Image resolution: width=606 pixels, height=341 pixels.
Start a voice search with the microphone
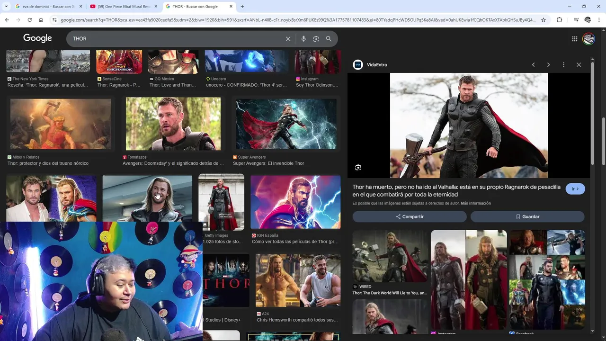(x=303, y=39)
